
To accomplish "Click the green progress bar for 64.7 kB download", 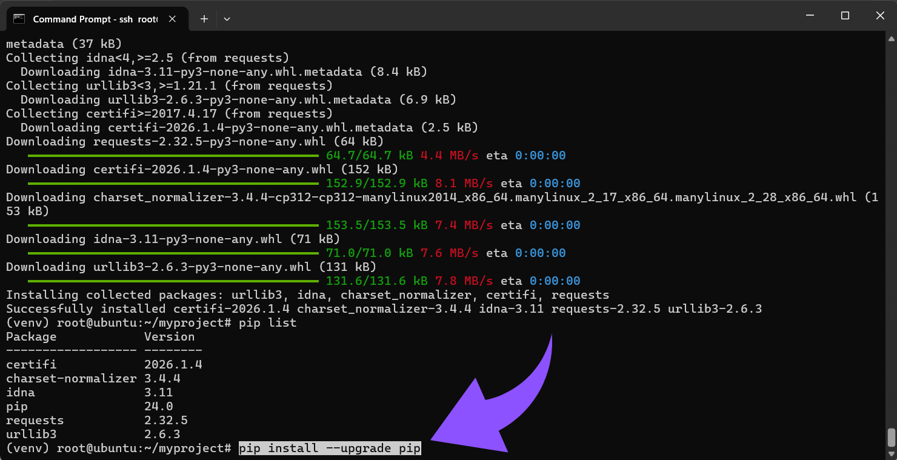I will pyautogui.click(x=173, y=156).
